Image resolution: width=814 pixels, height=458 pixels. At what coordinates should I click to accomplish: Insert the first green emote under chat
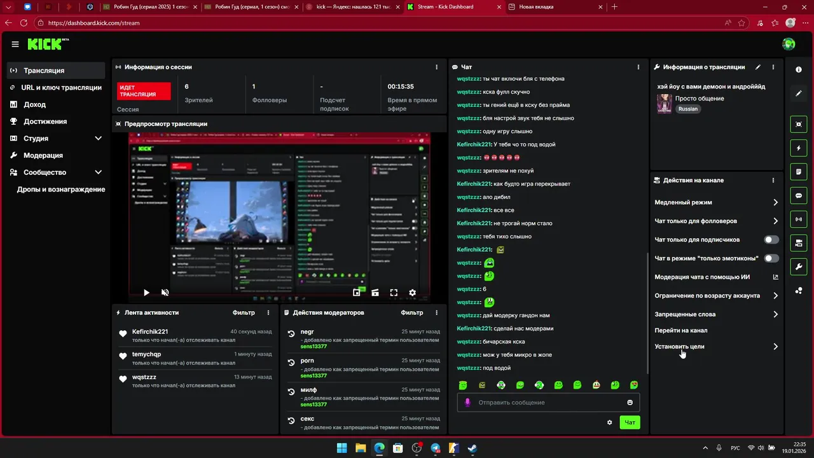click(463, 385)
